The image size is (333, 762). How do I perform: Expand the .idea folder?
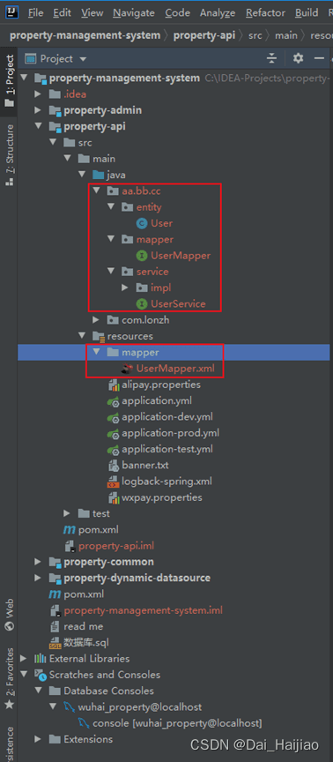pos(38,94)
